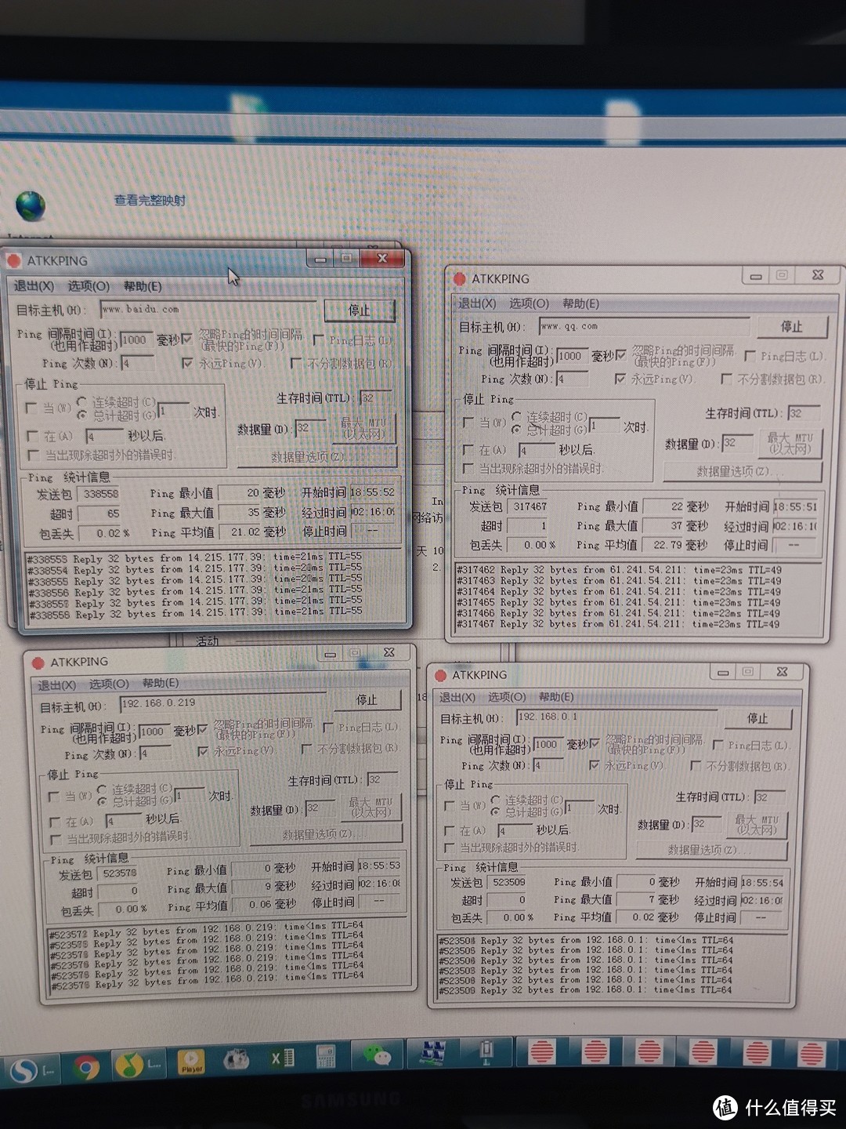Click sent packets value 338558
Viewport: 846px width, 1129px height.
tap(101, 494)
